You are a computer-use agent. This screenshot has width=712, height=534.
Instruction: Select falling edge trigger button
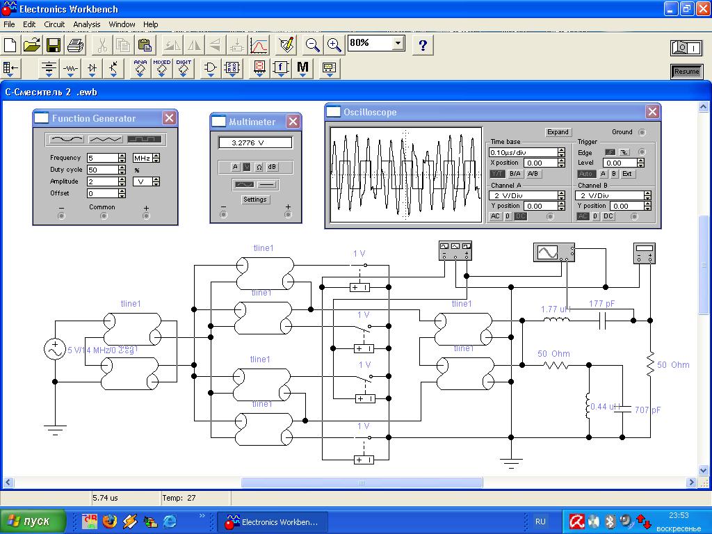coord(624,152)
